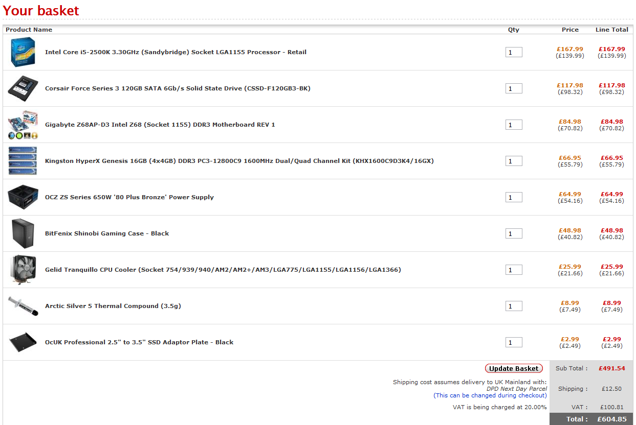Click the 'Qty' column header
Screen dimensions: 636x425
tap(514, 30)
